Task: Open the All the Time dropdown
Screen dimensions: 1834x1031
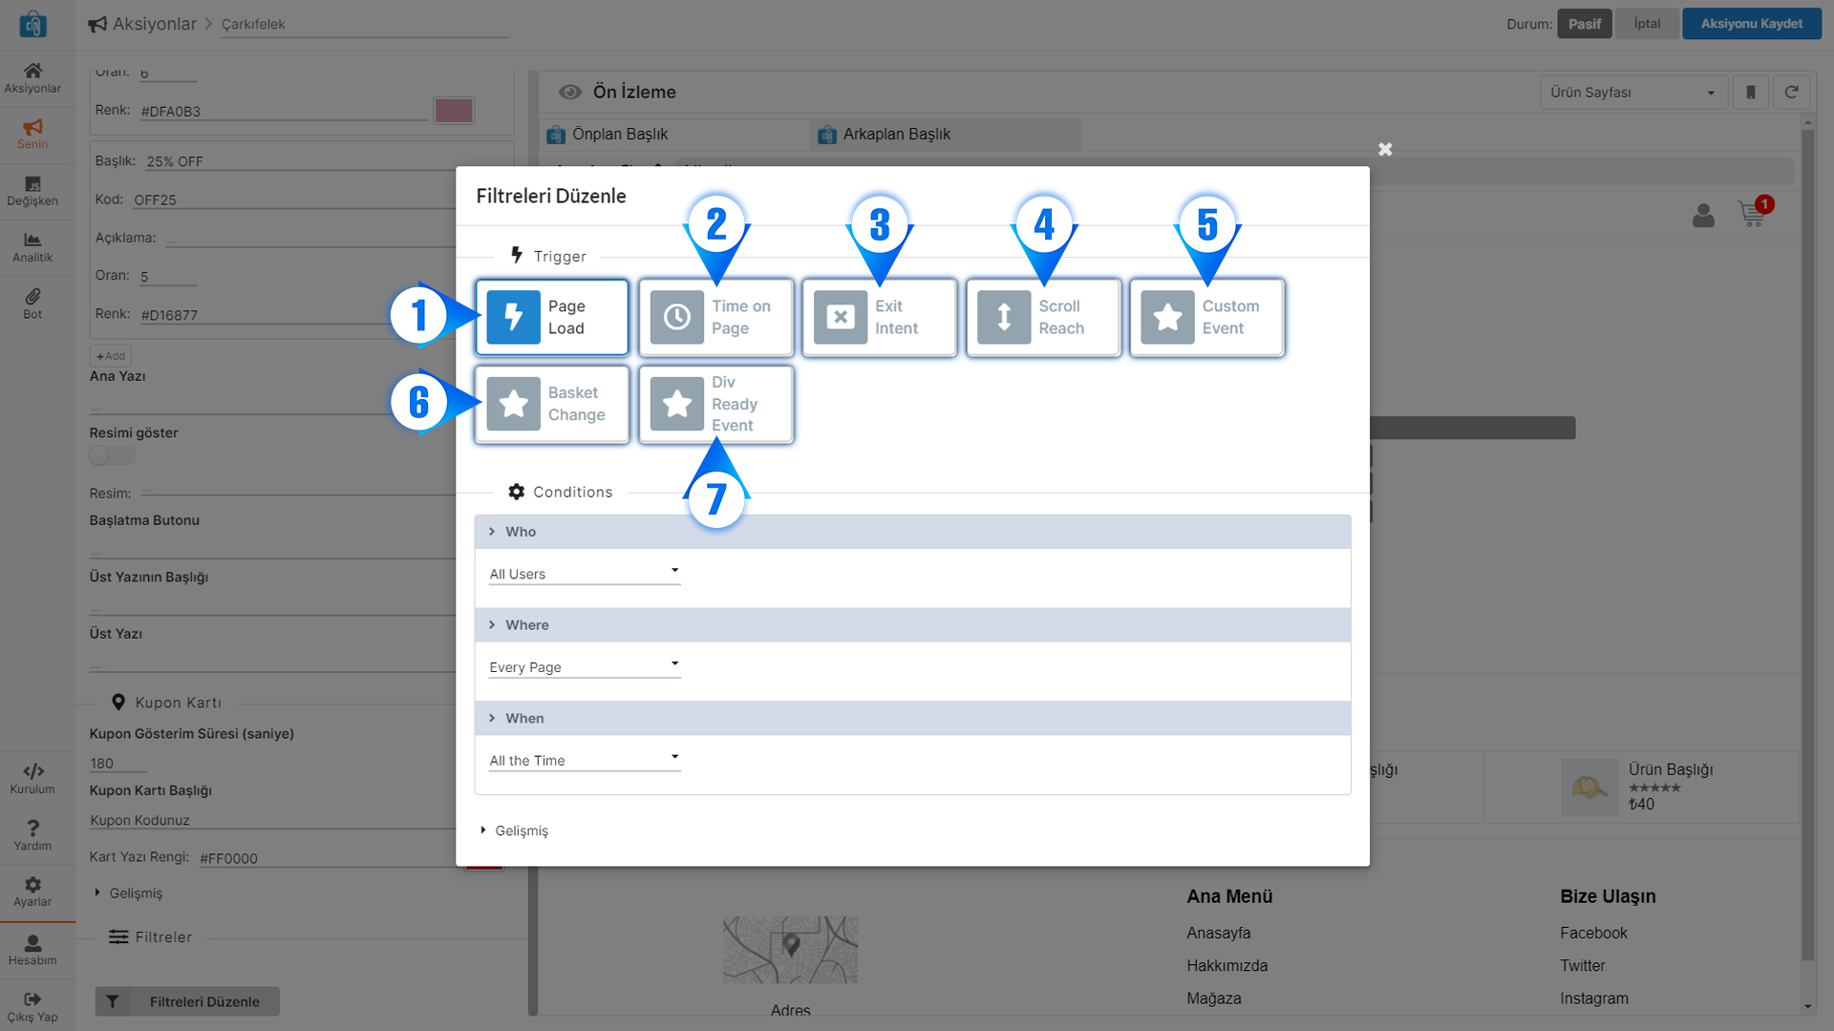Action: [x=584, y=760]
